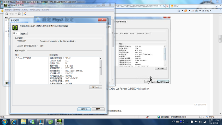This screenshot has height=125, width=222.
Task: Click Action Center flag in system tray
Action: pyautogui.click(x=196, y=122)
